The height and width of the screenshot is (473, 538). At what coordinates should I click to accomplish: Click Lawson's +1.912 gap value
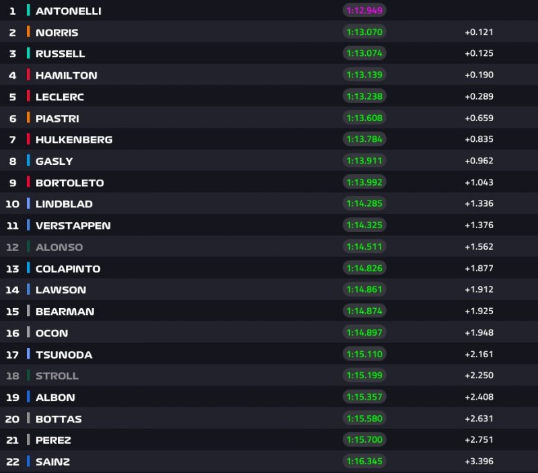click(x=479, y=290)
